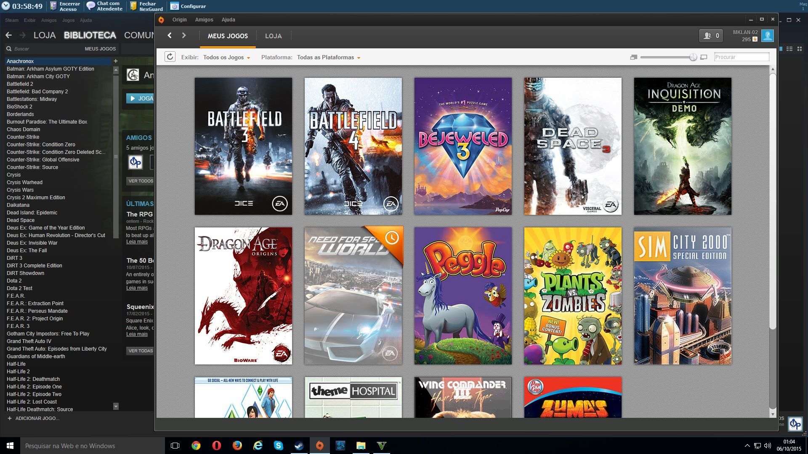Click Fechar NexGuard button
Viewport: 808px width, 454px height.
[146, 6]
